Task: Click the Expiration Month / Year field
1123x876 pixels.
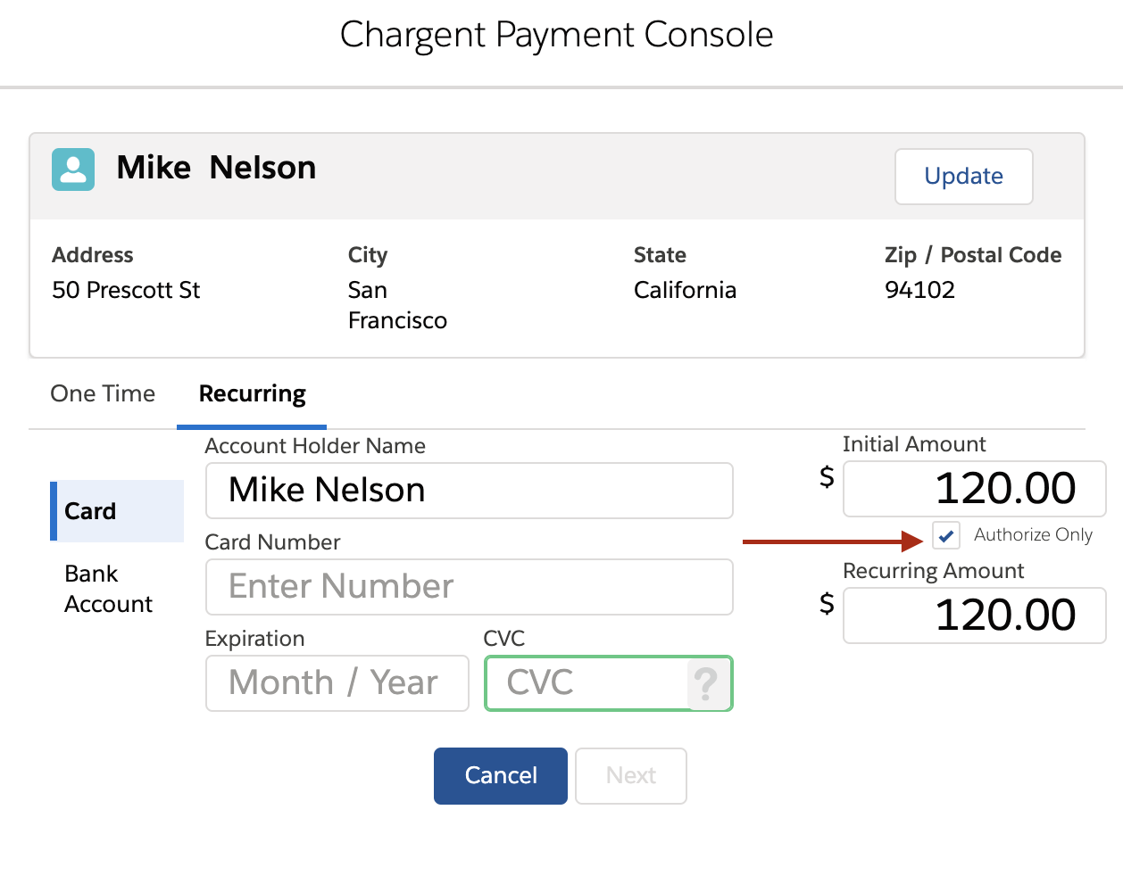Action: [x=337, y=682]
